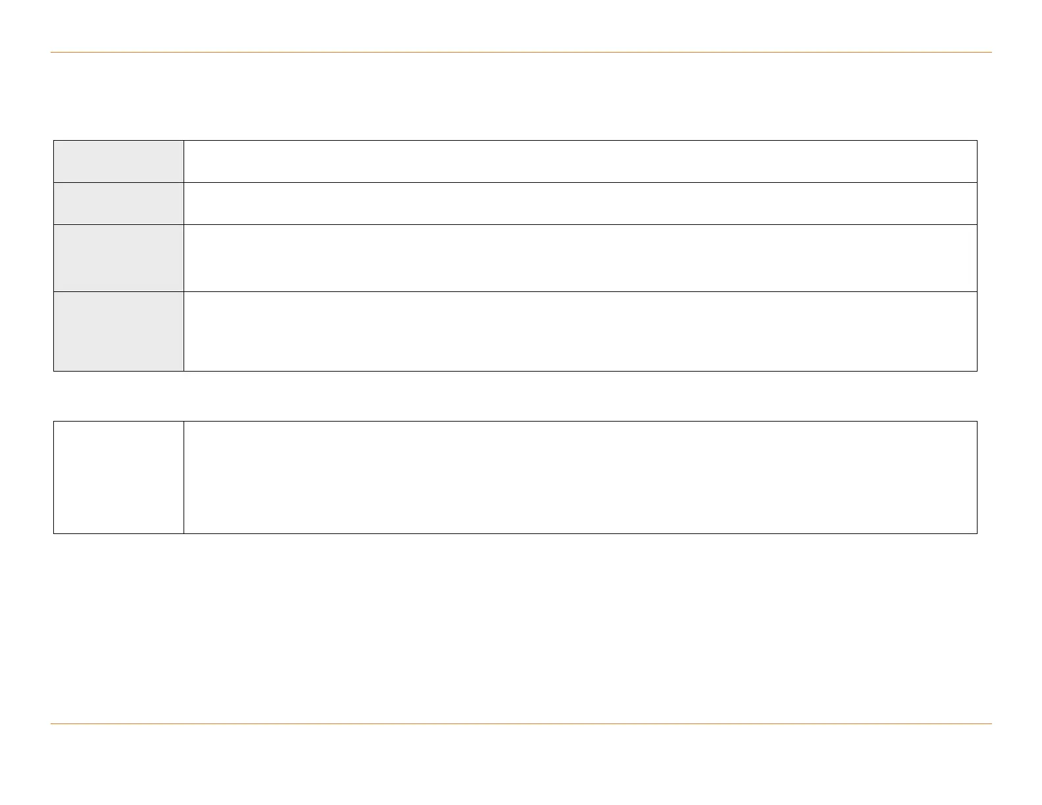Click the narrow left cell of the bottom table
The width and height of the screenshot is (1042, 805).
[x=118, y=477]
